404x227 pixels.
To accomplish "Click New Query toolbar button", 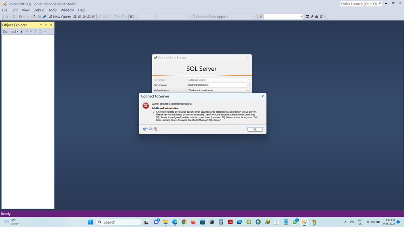I will point(60,17).
